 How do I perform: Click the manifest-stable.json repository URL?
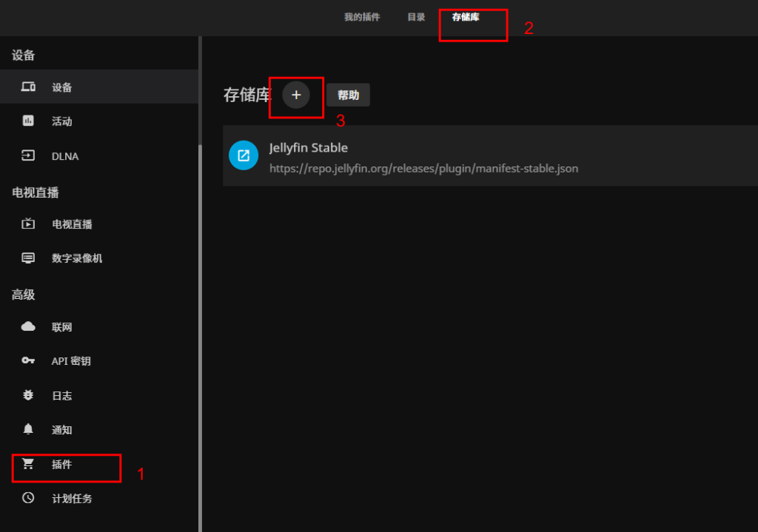pos(423,169)
